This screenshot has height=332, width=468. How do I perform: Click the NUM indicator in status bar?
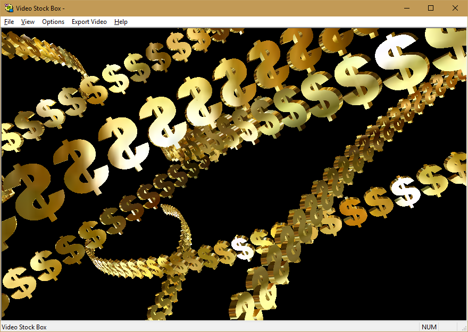pos(429,327)
